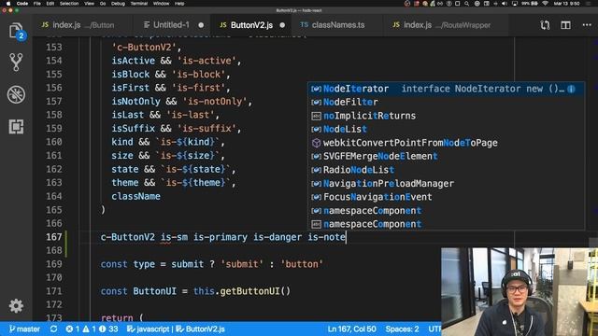
Task: Click is-primary text on line 167
Action: pos(221,237)
